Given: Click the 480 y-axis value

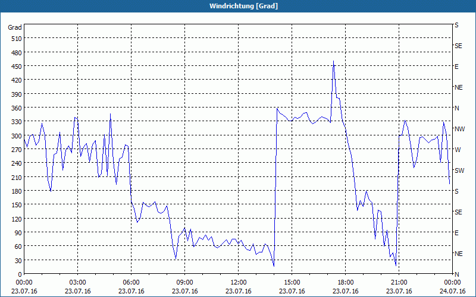Looking at the screenshot, I should point(17,53).
